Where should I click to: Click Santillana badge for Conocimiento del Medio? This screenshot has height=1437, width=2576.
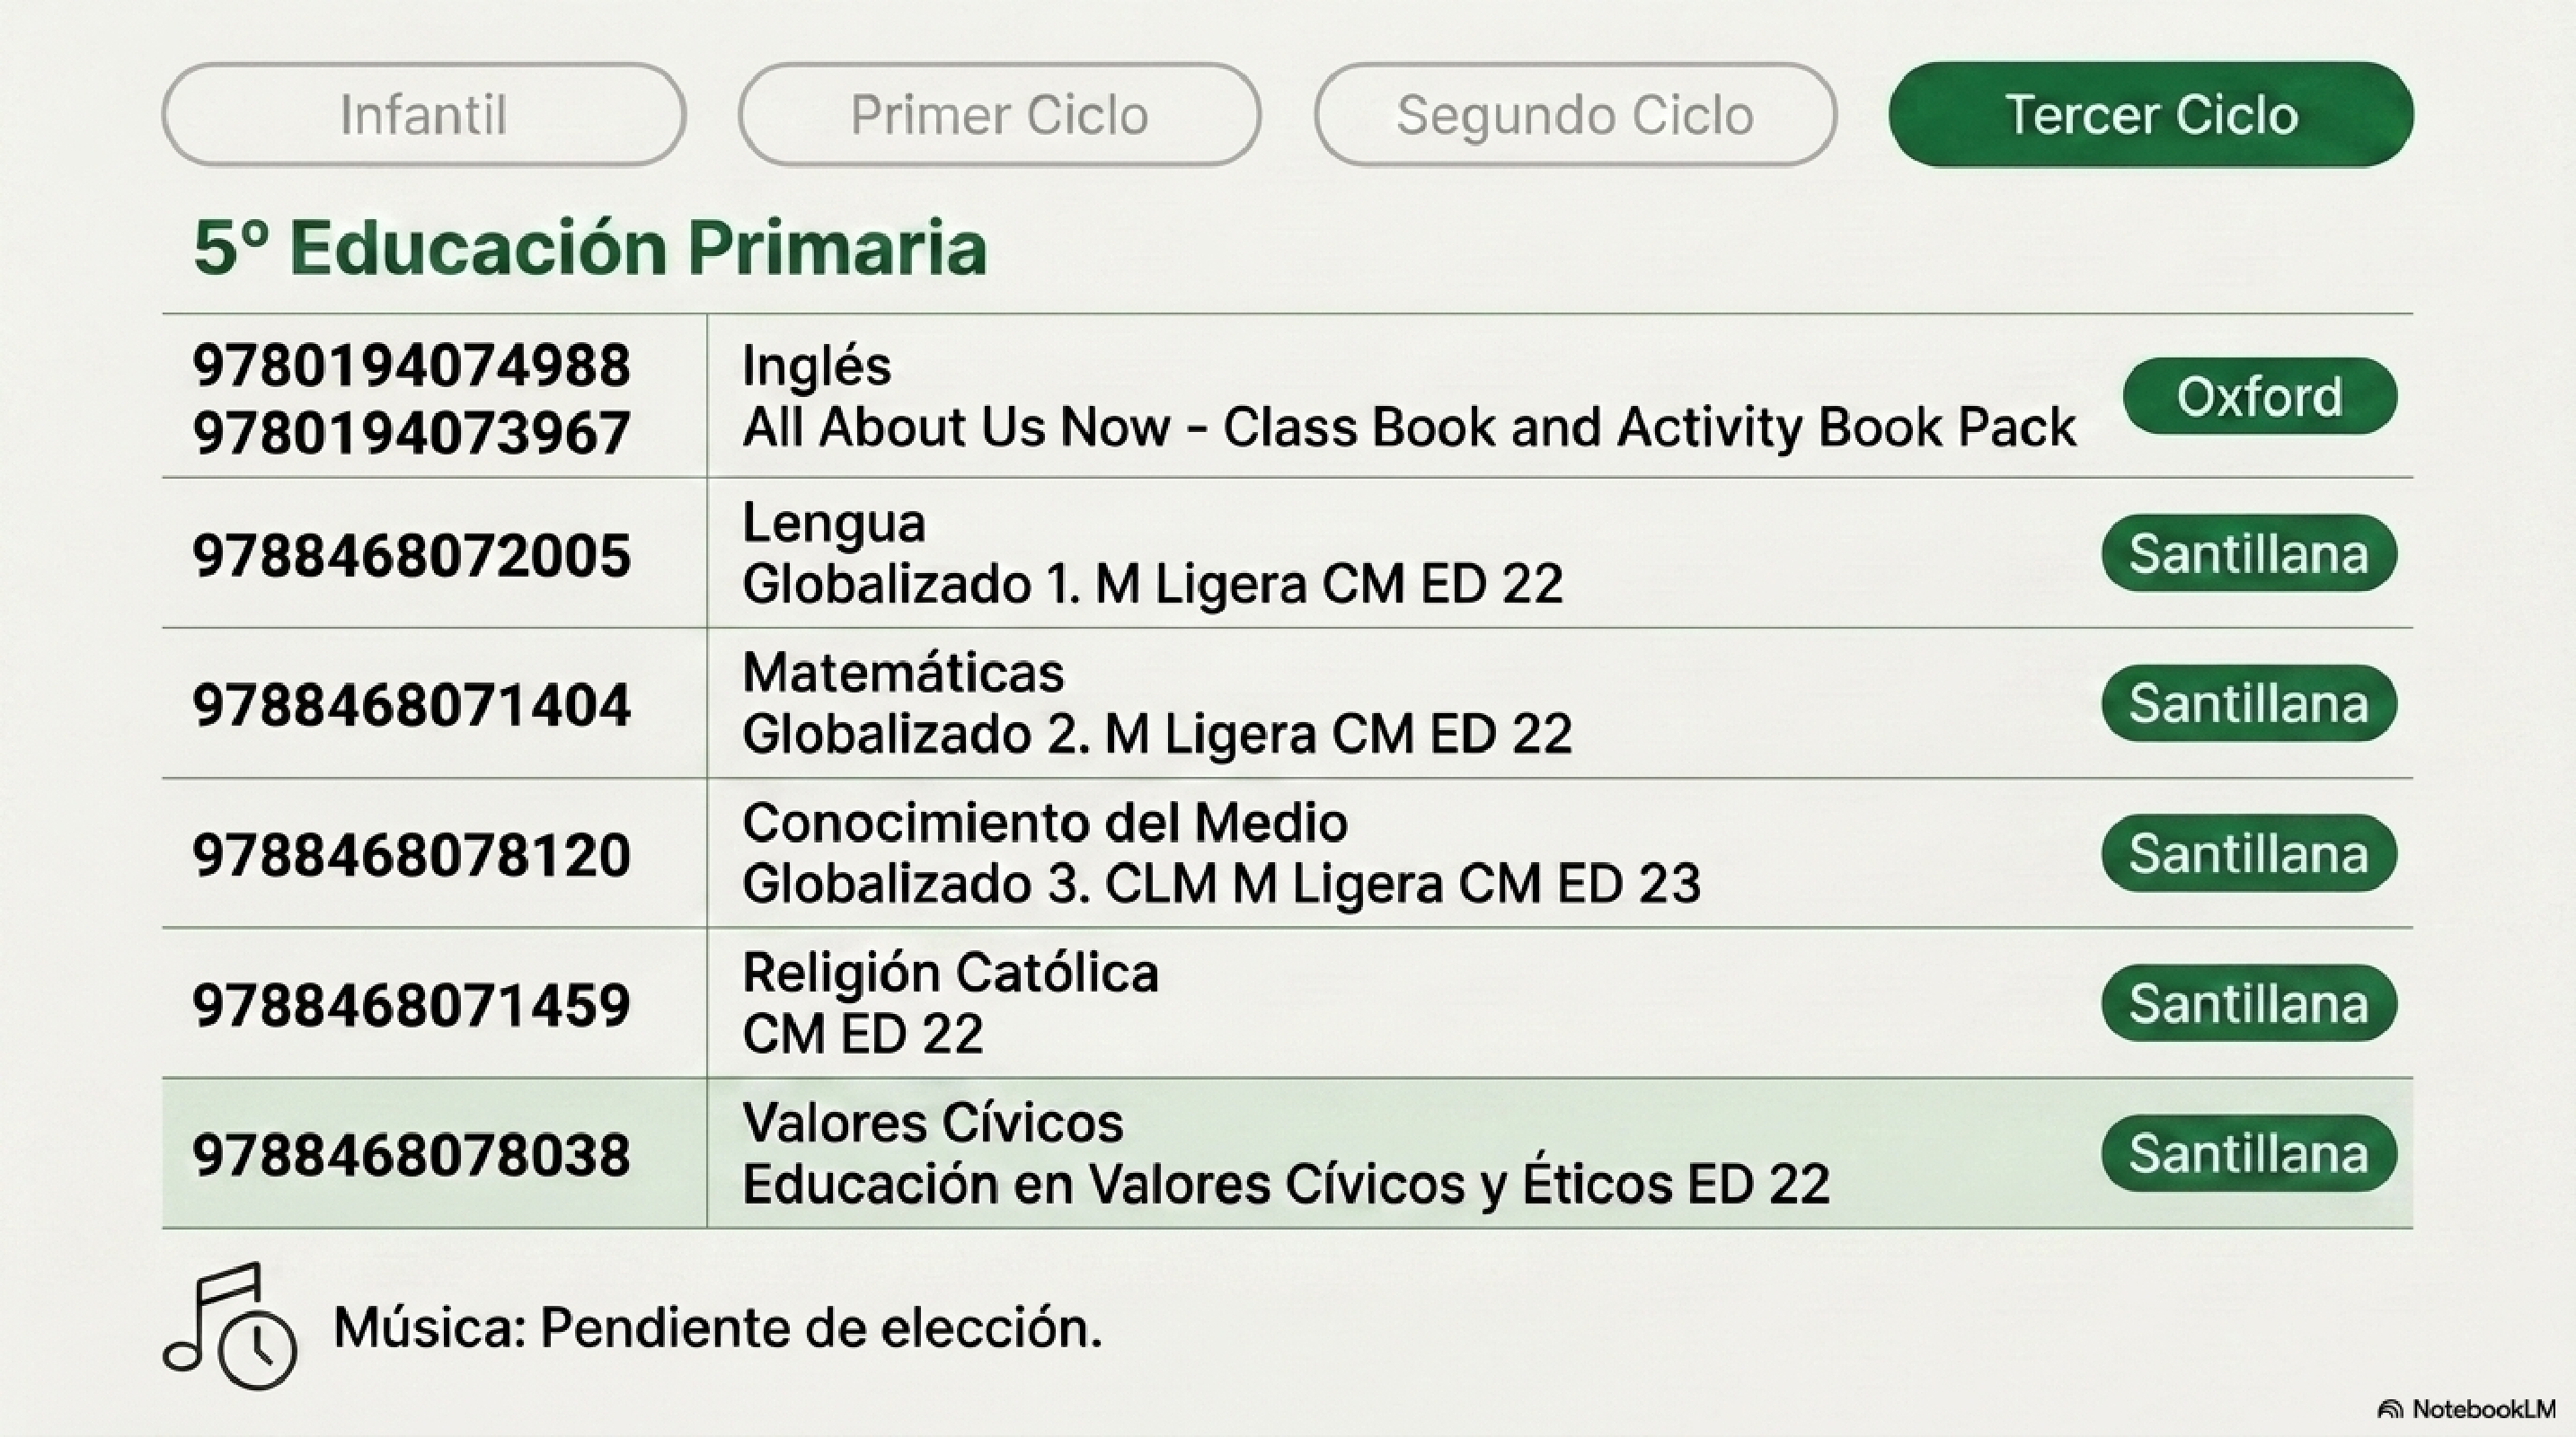pos(2249,853)
